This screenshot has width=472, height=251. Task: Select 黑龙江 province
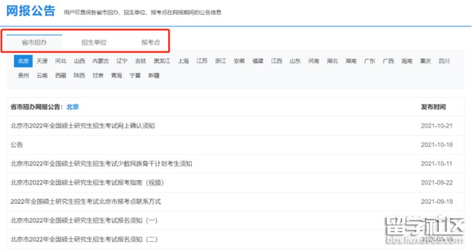[162, 61]
